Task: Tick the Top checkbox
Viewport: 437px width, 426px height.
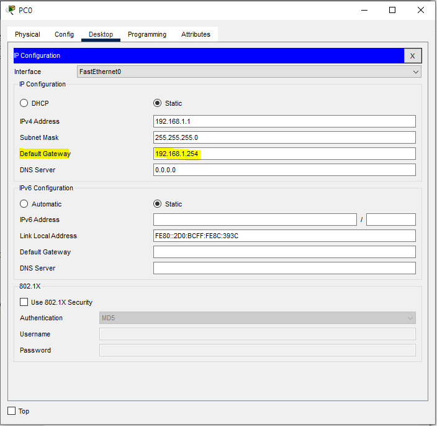Action: pyautogui.click(x=11, y=410)
